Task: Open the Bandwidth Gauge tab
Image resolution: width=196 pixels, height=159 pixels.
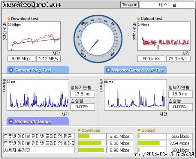Action: 38,121
